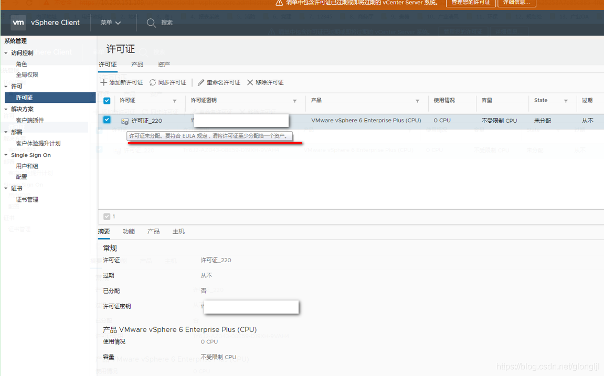The image size is (604, 376).
Task: Switch to the 摘要 details tab
Action: point(104,231)
